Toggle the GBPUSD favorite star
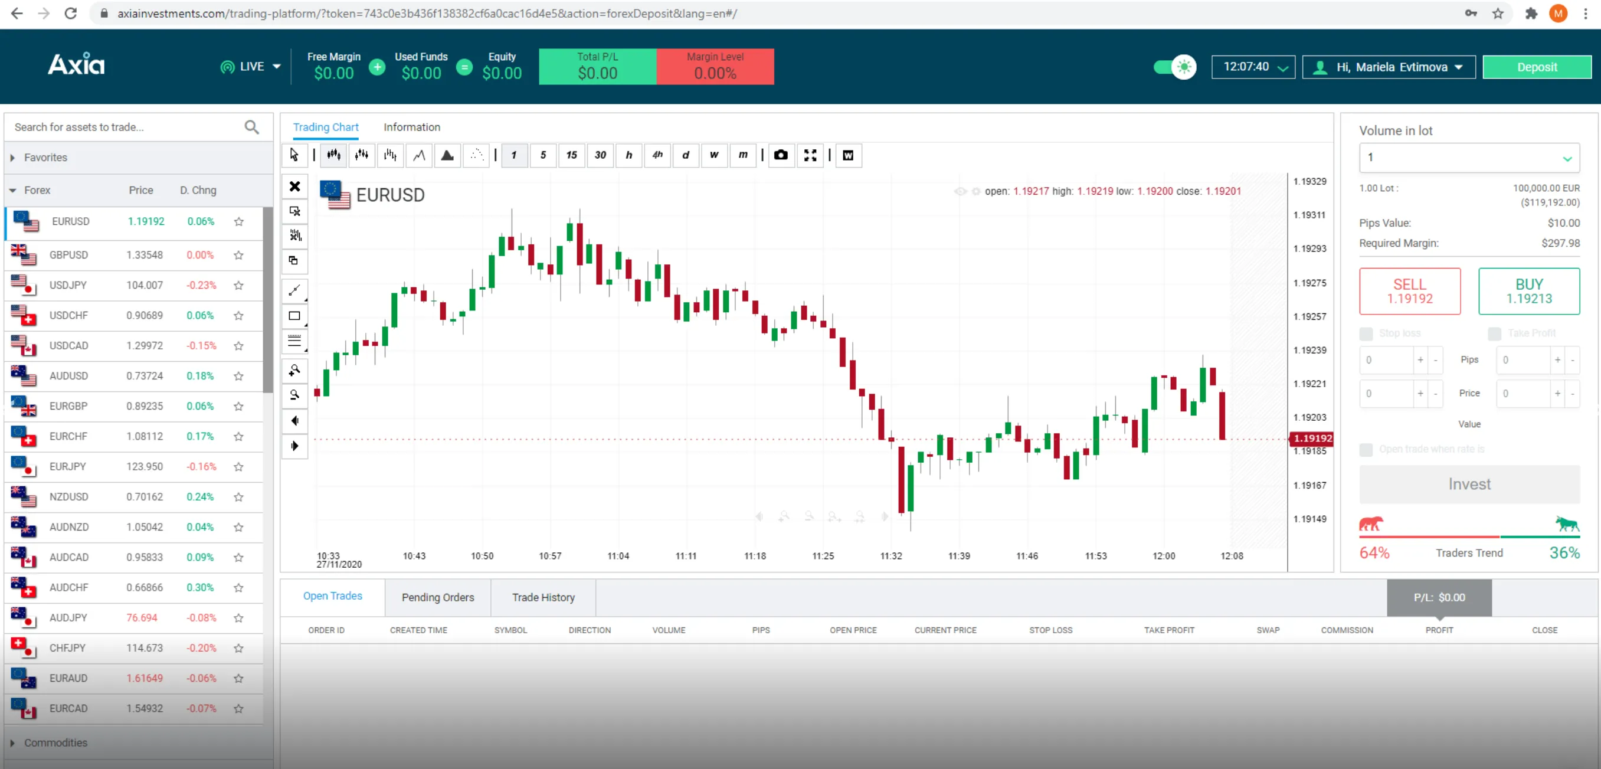 (238, 256)
